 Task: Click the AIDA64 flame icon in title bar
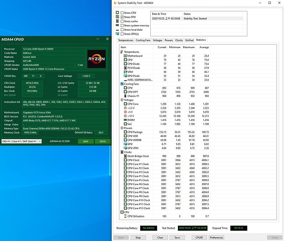pos(115,3)
